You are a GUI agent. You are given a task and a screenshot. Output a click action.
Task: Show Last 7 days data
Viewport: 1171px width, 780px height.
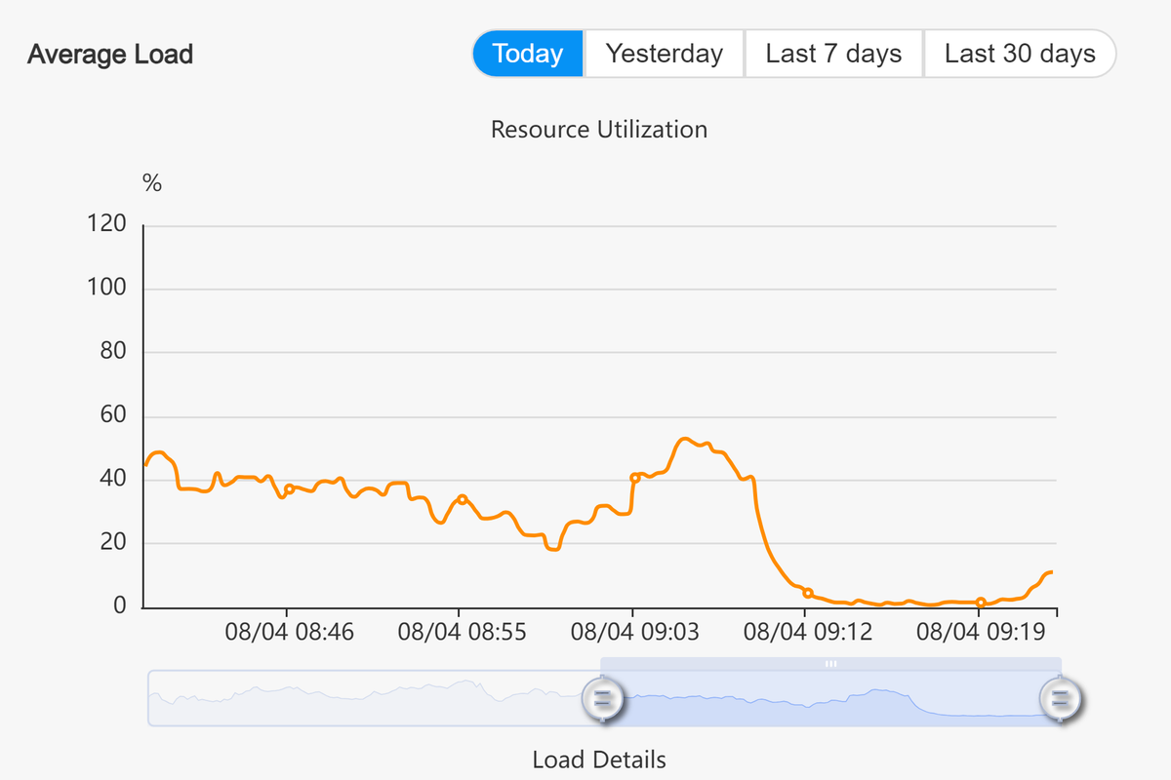click(833, 54)
